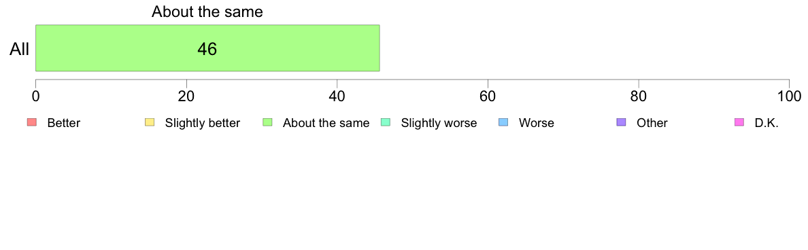The height and width of the screenshot is (250, 808).
Task: Click the axis tick labeled 20
Action: (x=186, y=96)
